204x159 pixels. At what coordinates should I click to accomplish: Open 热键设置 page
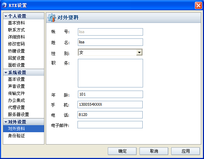tap(17, 51)
